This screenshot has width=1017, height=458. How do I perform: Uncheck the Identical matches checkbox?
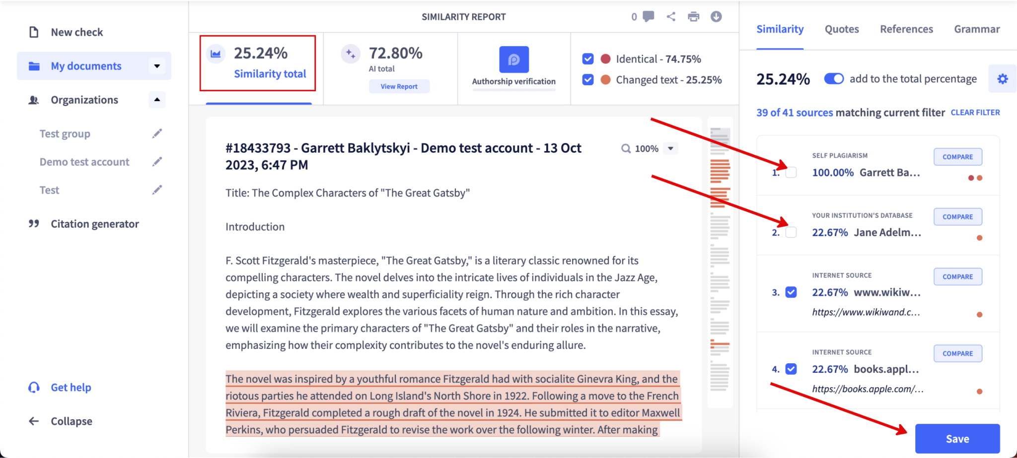click(587, 58)
